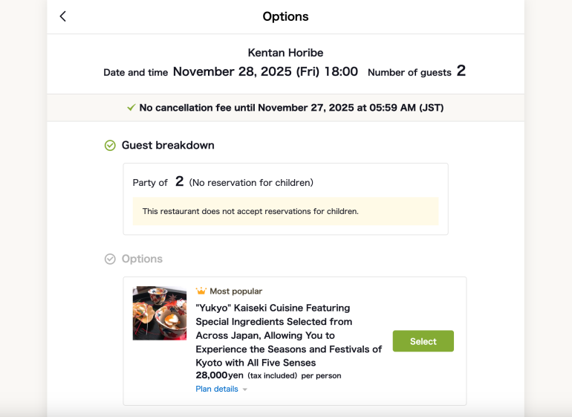This screenshot has height=417, width=572.
Task: Open the Plan details link
Action: 217,389
